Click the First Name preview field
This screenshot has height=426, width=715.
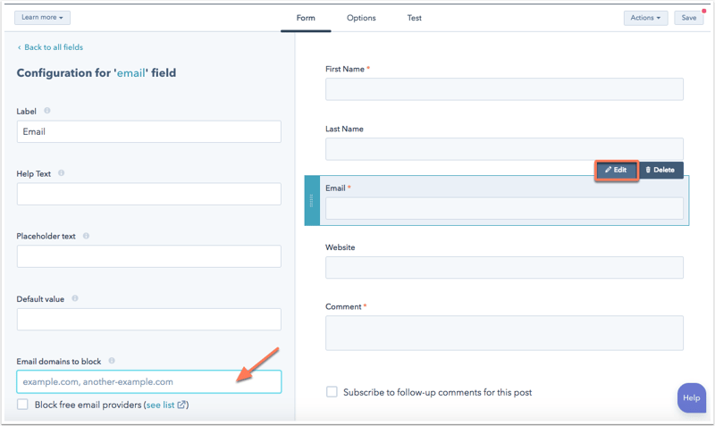pos(504,89)
